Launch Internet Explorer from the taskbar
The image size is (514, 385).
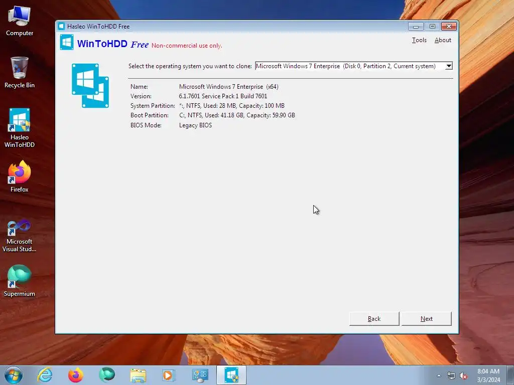[45, 375]
